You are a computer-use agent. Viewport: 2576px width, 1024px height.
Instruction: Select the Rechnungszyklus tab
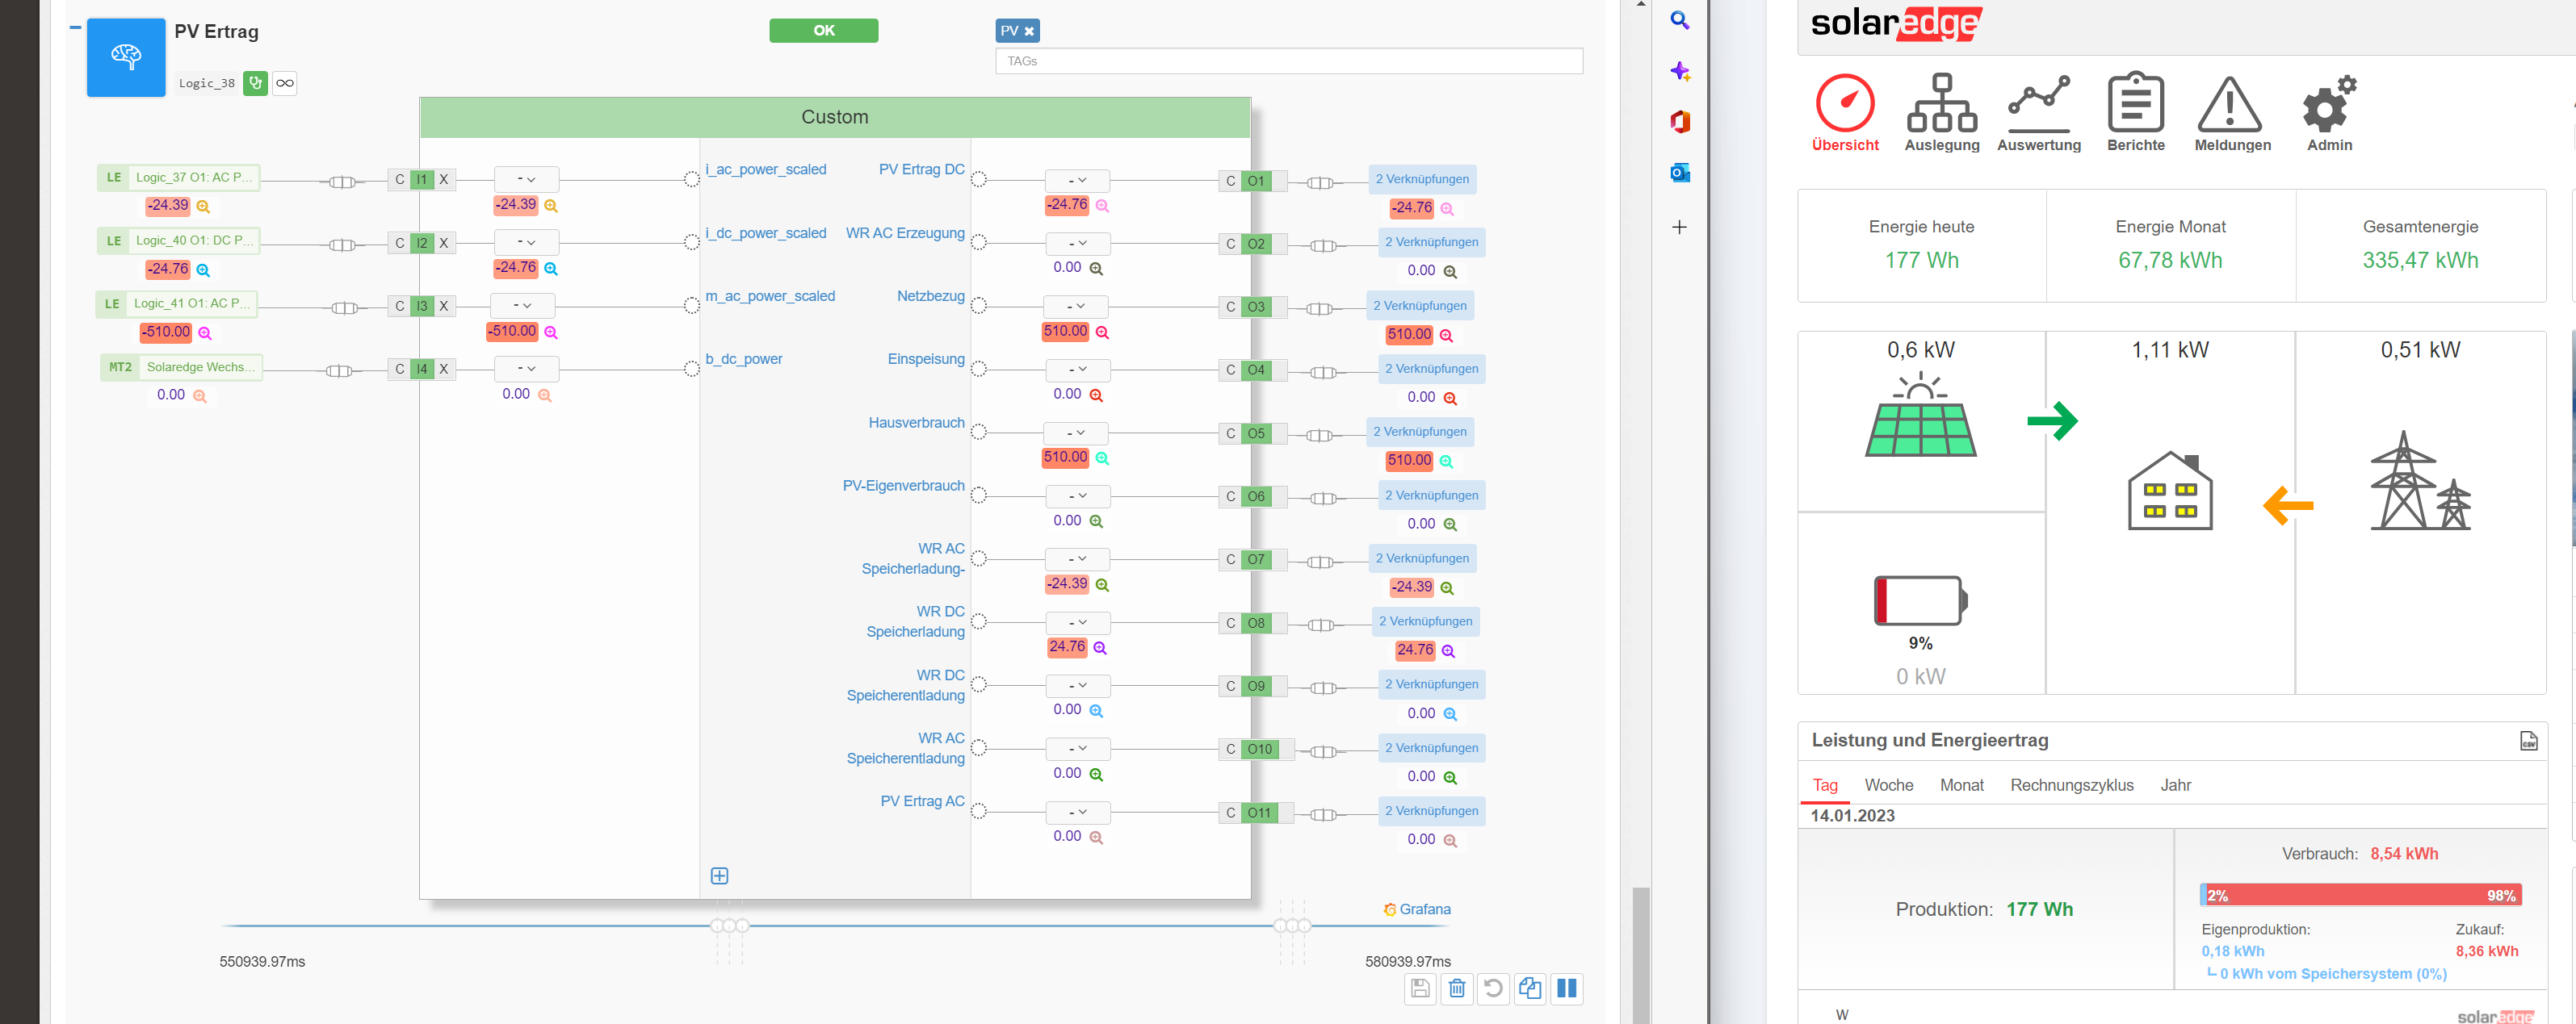point(2071,785)
